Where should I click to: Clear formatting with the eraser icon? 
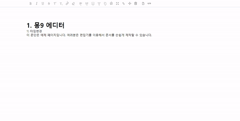click(x=73, y=4)
